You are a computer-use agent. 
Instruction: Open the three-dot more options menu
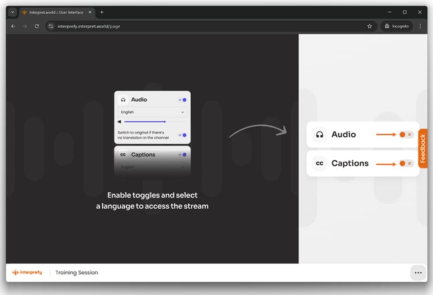[418, 272]
